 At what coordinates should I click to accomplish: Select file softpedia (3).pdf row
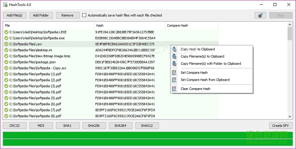tap(111, 86)
